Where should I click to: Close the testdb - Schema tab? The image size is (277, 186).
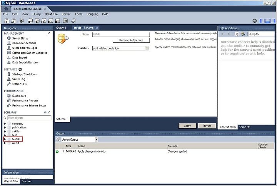point(97,28)
